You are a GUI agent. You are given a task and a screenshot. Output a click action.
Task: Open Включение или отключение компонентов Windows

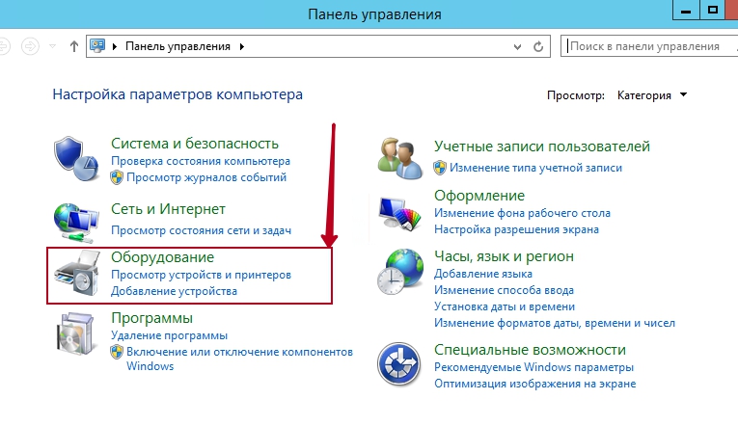(x=239, y=359)
